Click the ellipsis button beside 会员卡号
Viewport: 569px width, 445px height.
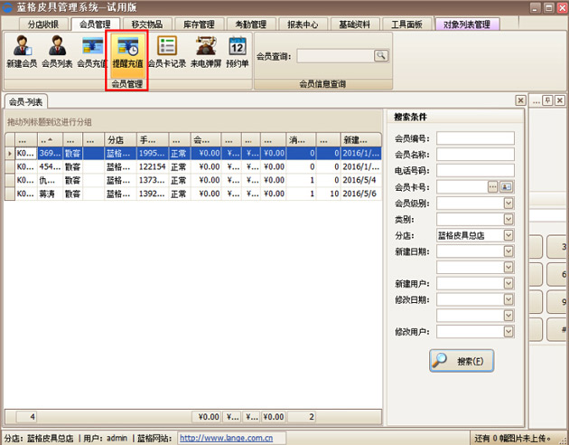point(493,186)
